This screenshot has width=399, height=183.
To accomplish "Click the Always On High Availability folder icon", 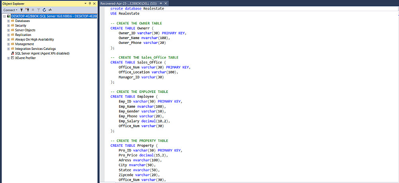I will pyautogui.click(x=12, y=39).
